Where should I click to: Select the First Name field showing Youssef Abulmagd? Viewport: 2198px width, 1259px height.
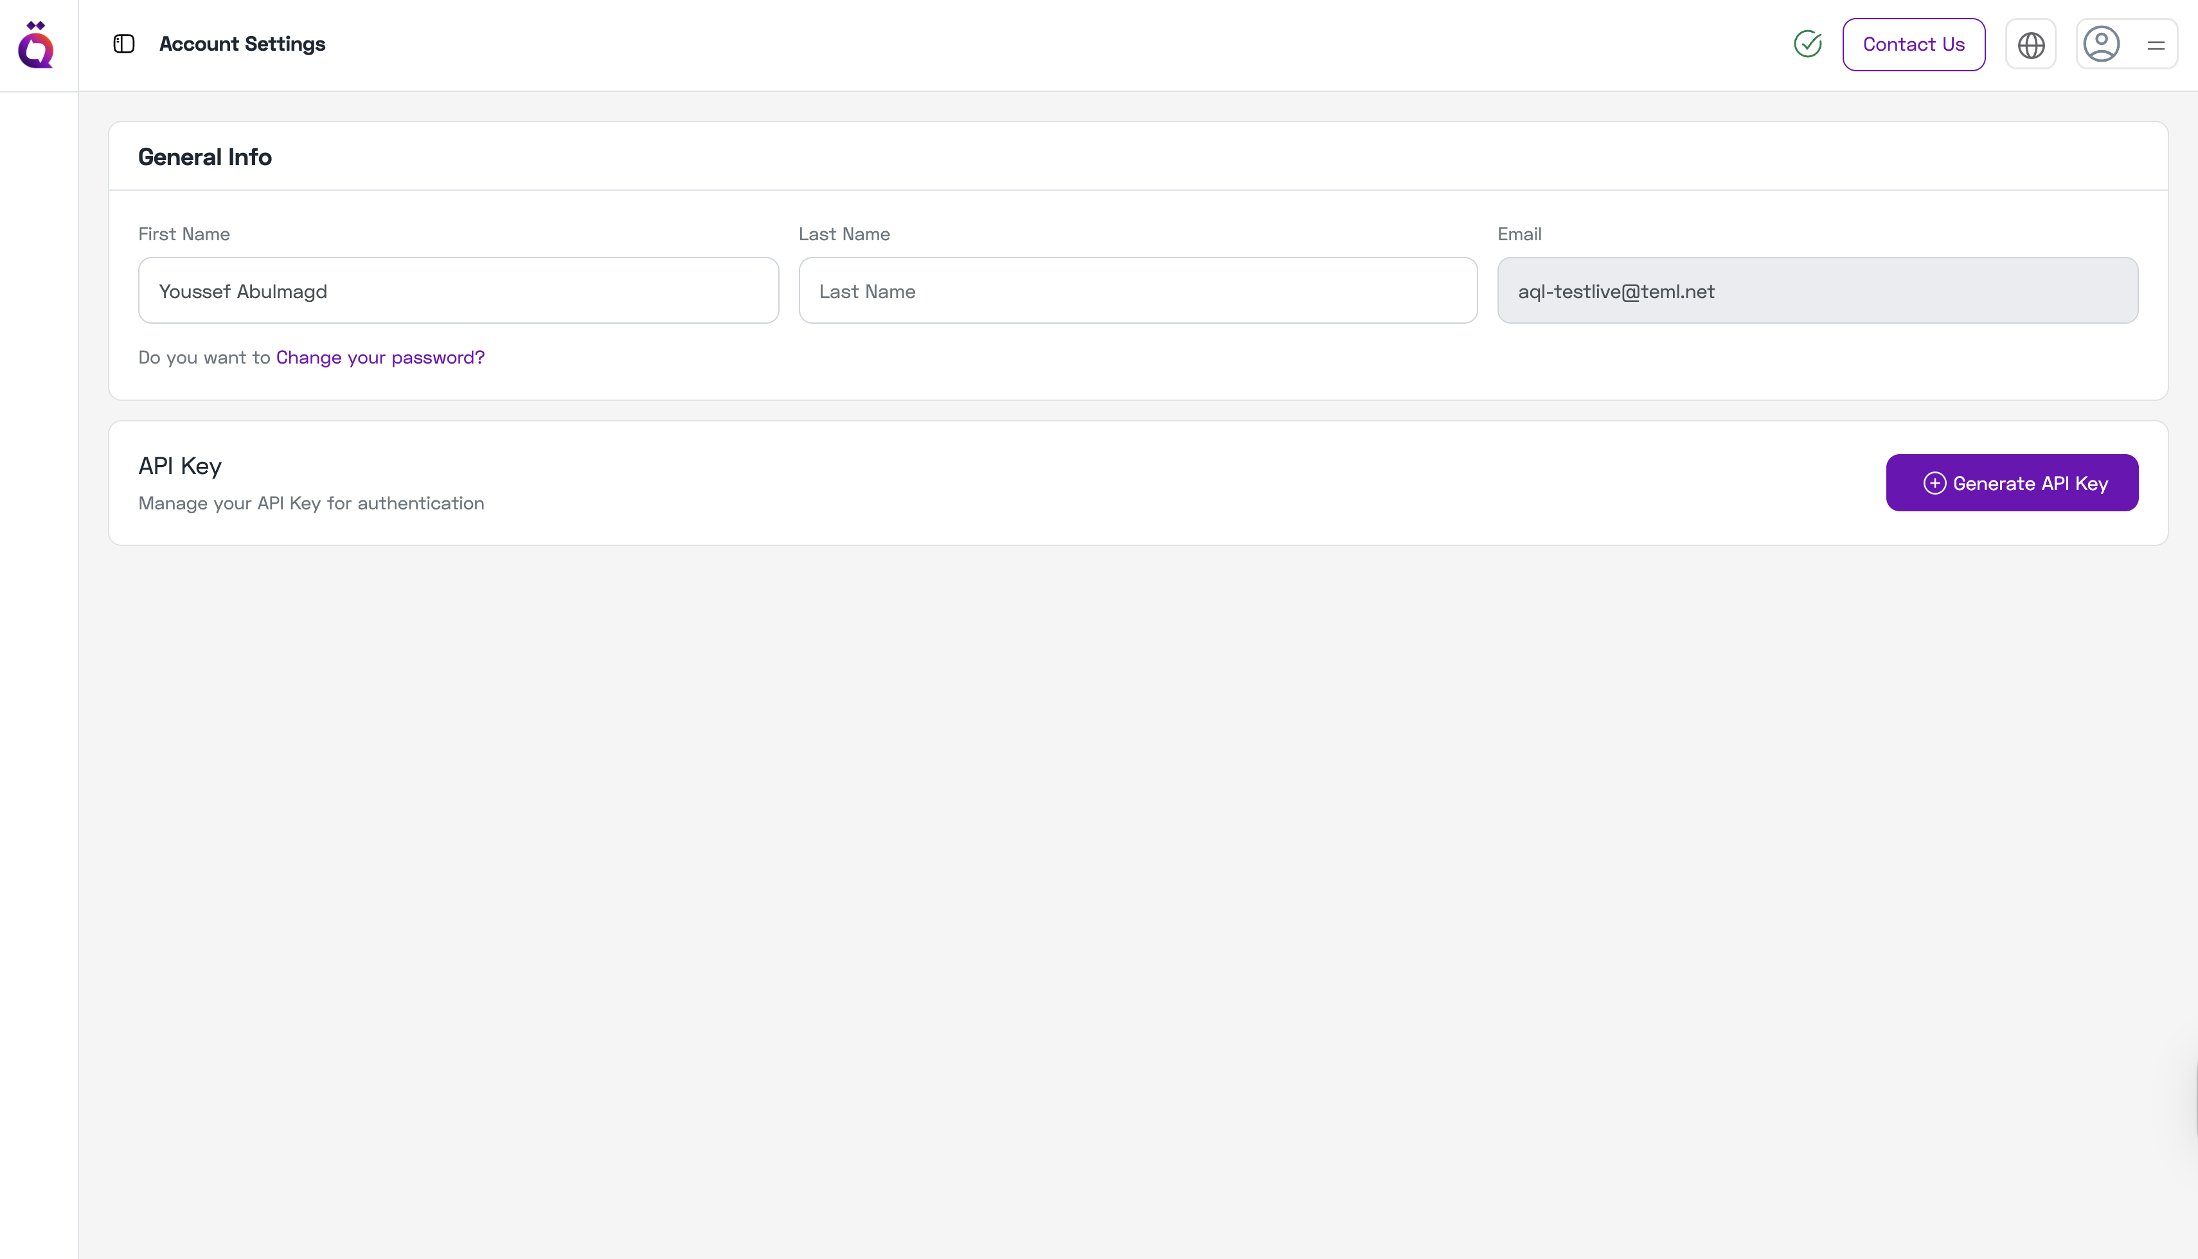458,290
